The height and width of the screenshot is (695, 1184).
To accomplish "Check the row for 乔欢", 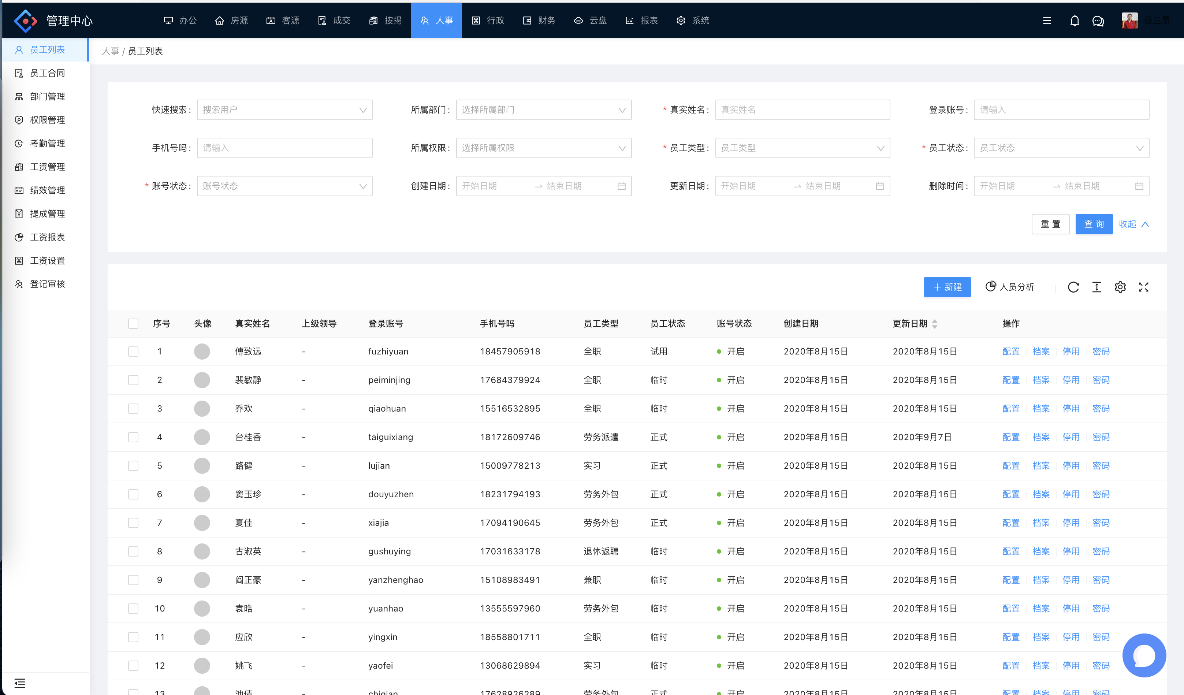I will [133, 408].
